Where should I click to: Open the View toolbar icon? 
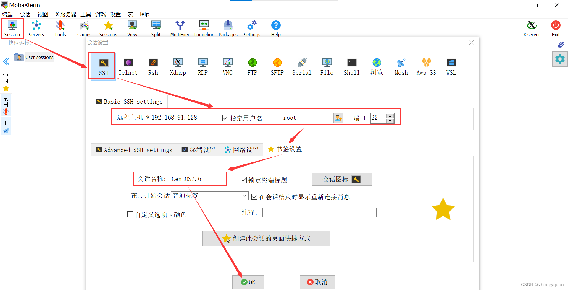coord(132,29)
